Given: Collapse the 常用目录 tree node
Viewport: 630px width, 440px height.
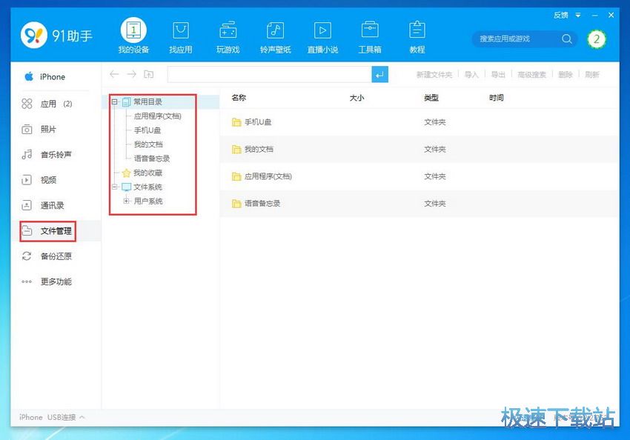Looking at the screenshot, I should click(x=114, y=102).
